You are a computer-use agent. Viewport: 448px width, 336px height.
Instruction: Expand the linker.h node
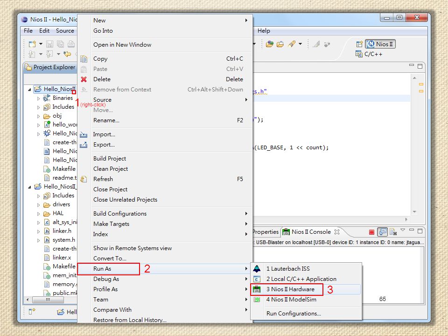pos(38,231)
